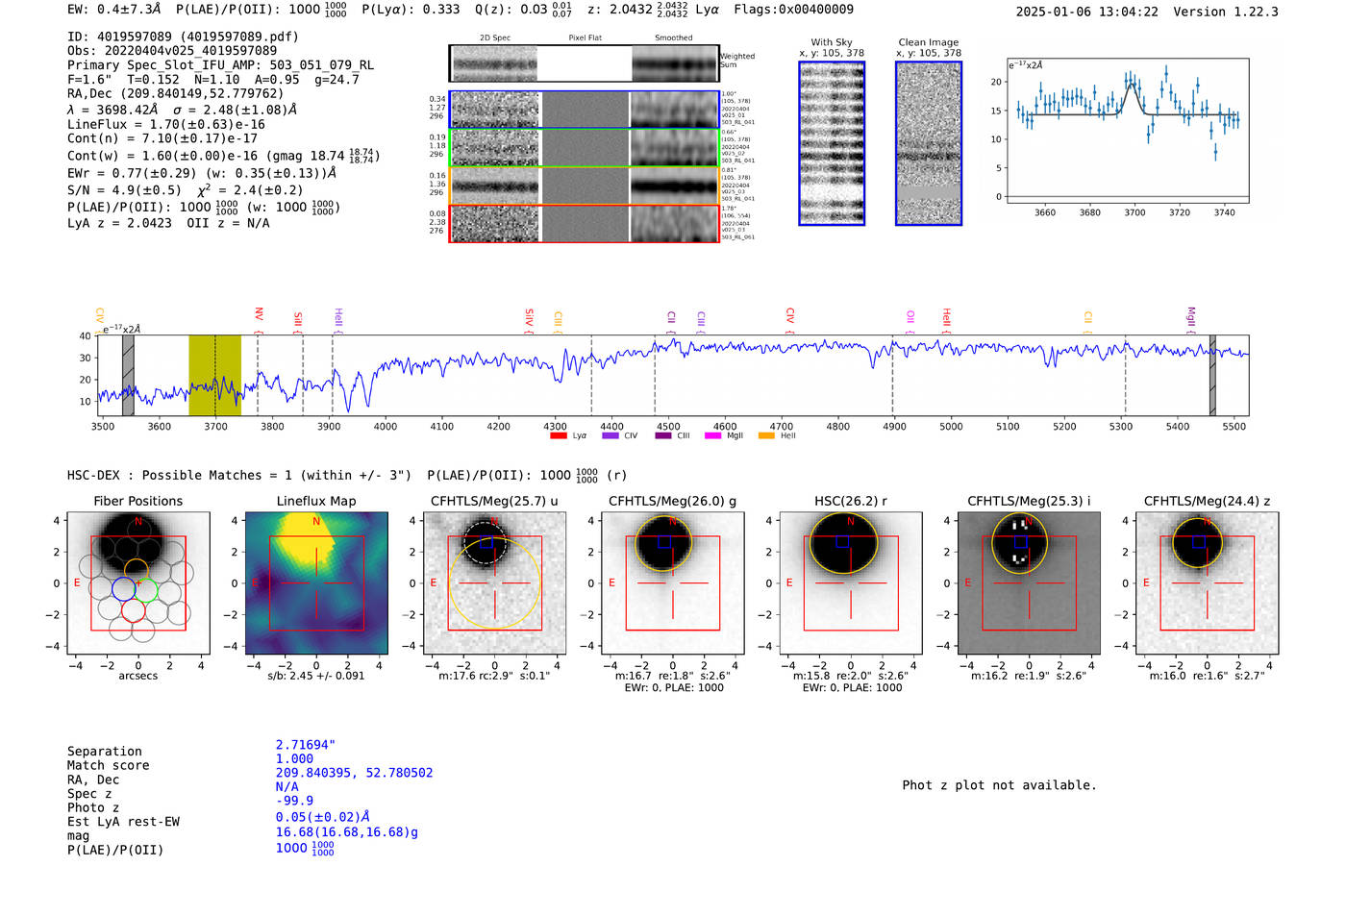
Task: Open the HSC(26.2) r image
Action: [x=851, y=582]
